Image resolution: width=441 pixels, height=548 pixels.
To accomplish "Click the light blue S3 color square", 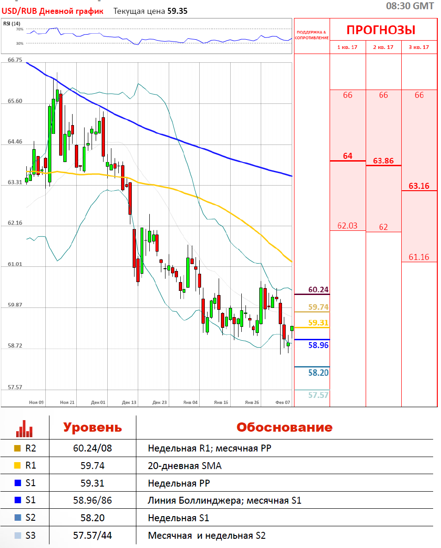I will (18, 536).
